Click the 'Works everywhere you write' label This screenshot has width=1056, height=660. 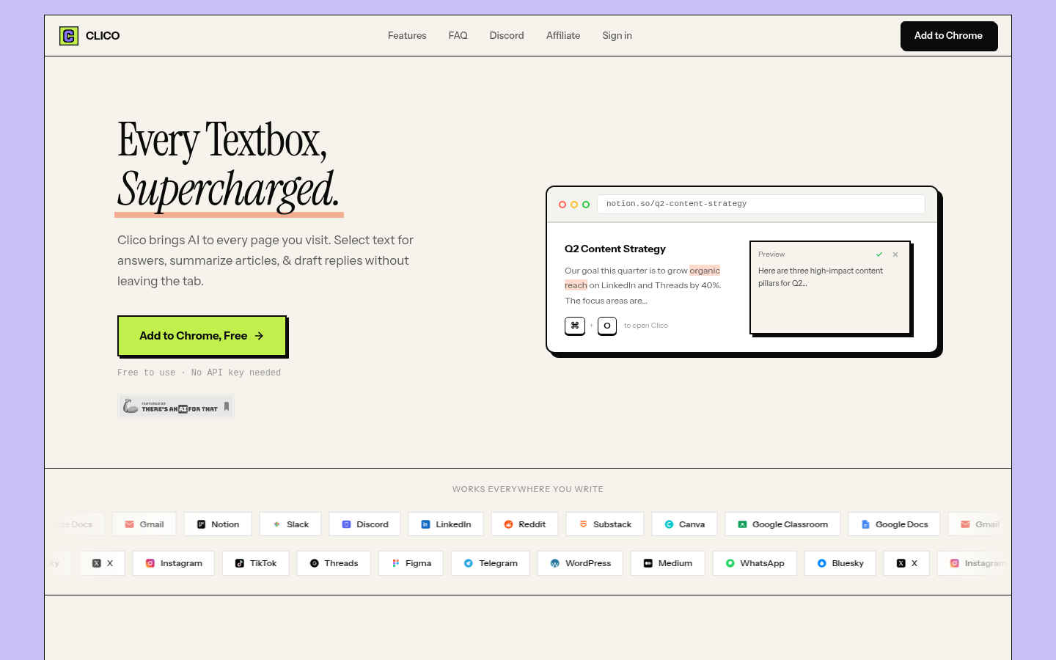(528, 489)
